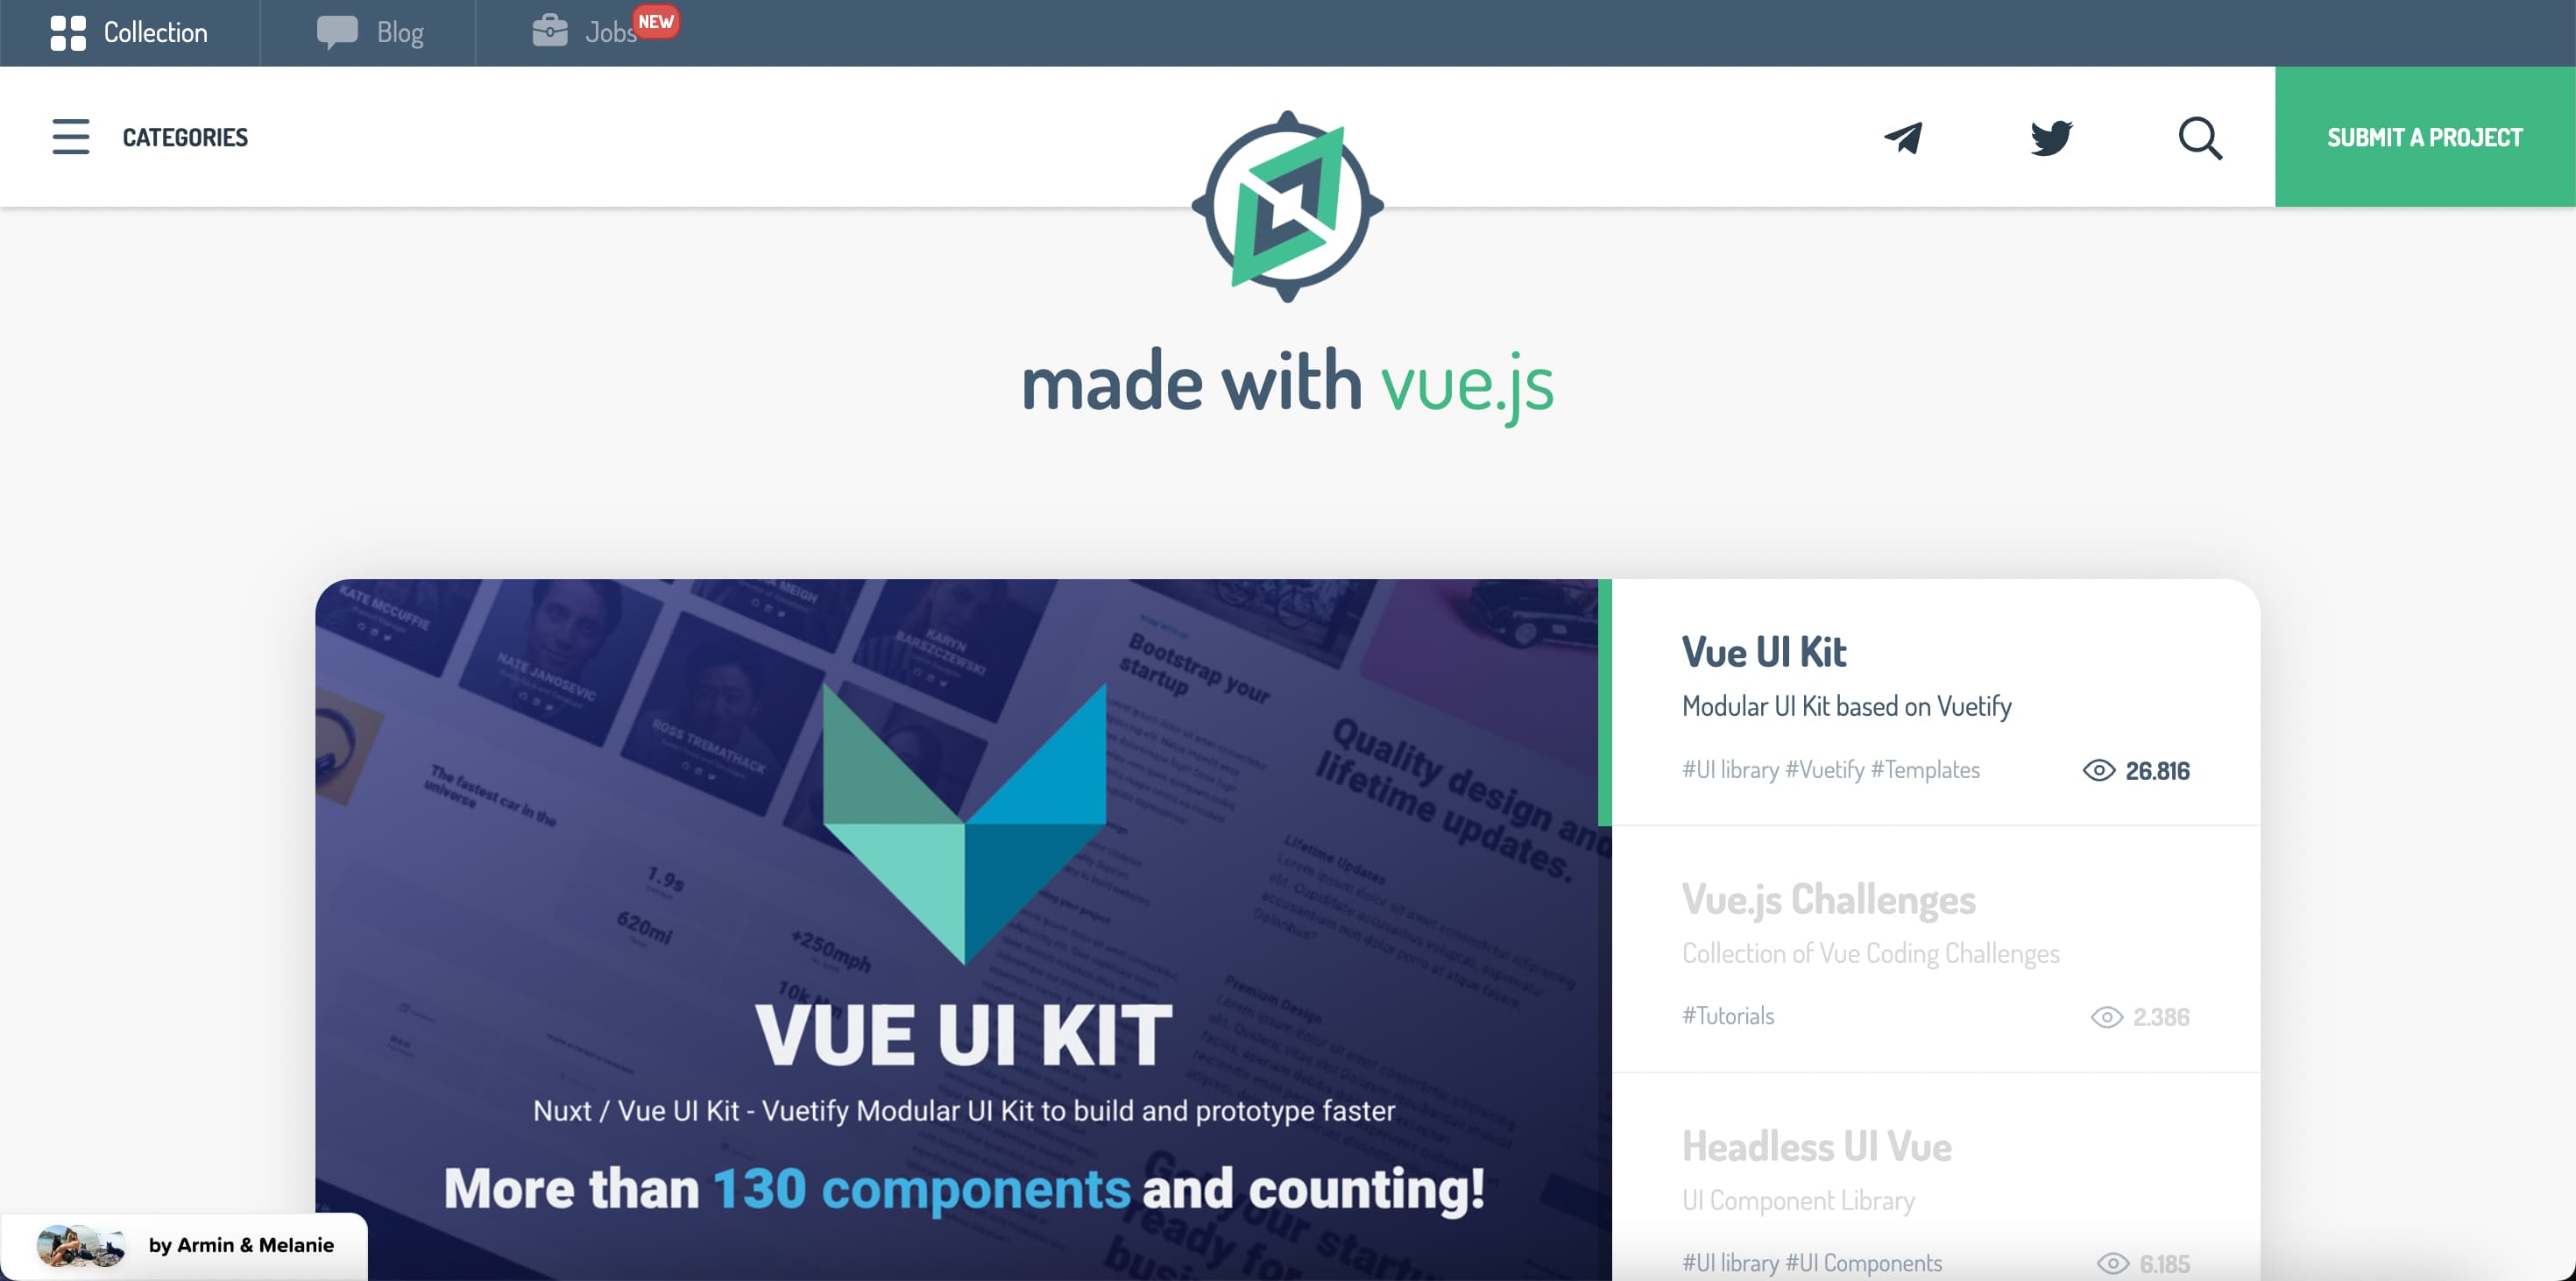Click the Twitter bird icon

[x=2050, y=137]
